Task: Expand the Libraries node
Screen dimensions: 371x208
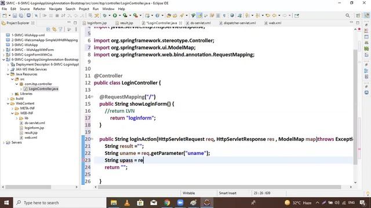Action: pyautogui.click(x=12, y=94)
